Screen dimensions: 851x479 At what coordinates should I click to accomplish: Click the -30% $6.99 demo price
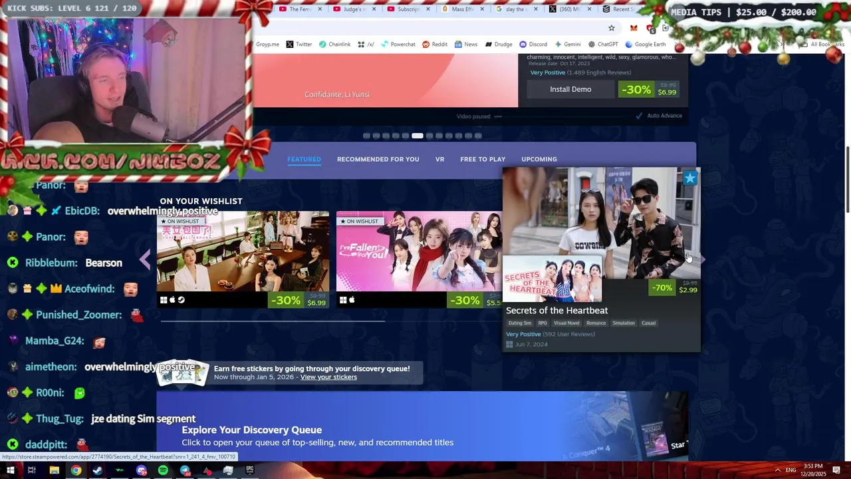point(649,89)
